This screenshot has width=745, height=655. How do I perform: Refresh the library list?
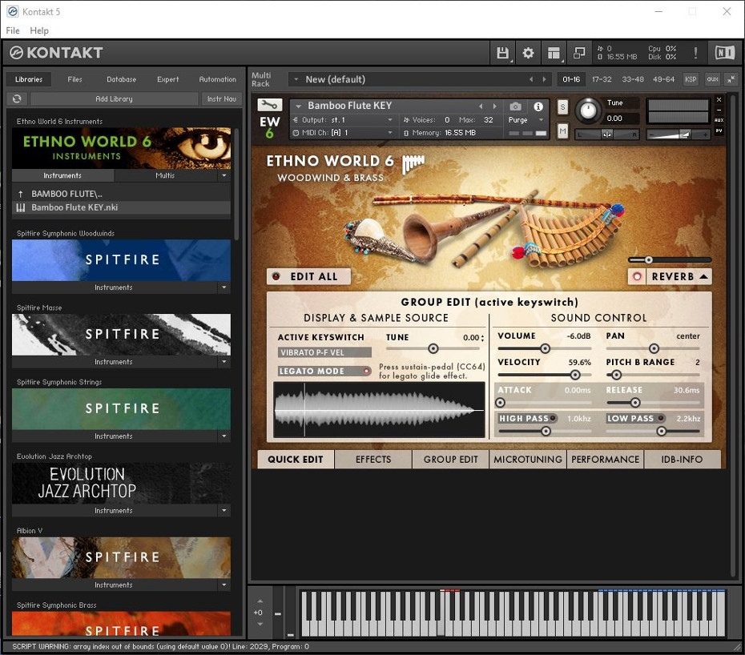coord(17,98)
